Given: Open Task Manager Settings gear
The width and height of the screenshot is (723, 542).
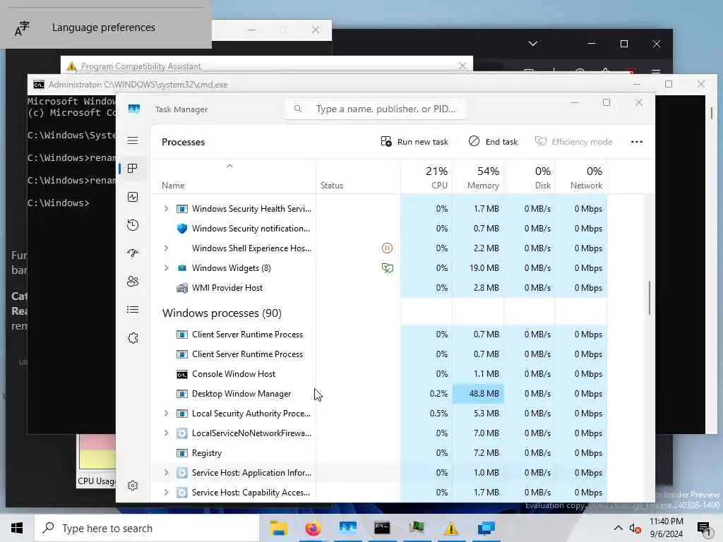Looking at the screenshot, I should [x=133, y=486].
